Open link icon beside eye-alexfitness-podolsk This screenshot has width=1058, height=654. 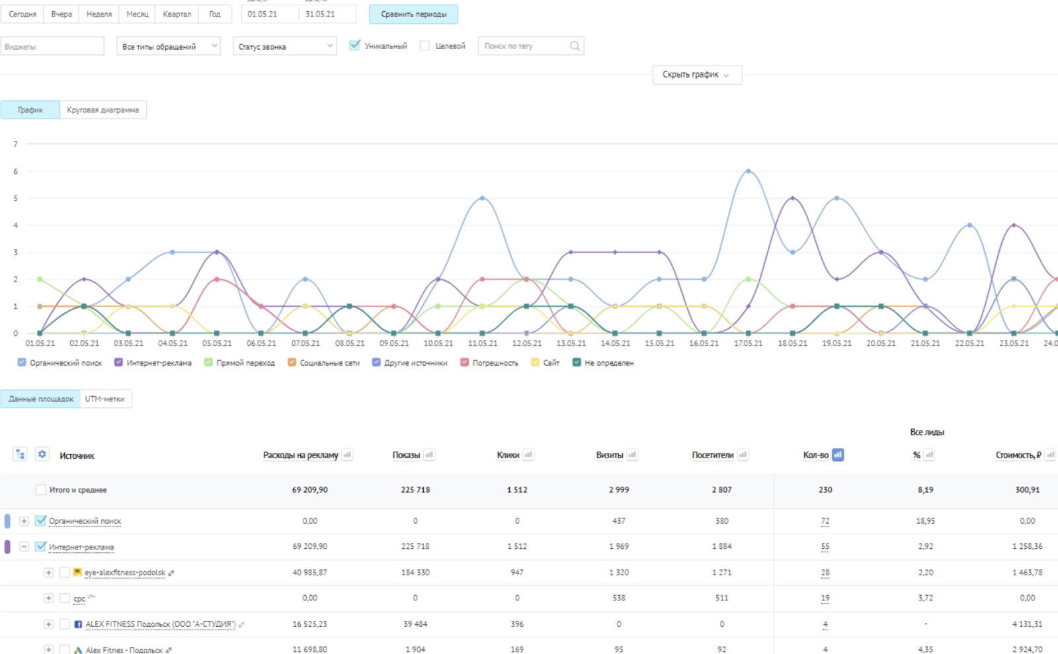click(171, 573)
